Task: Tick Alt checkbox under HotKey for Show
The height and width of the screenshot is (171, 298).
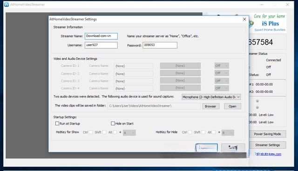Action: click(x=115, y=132)
